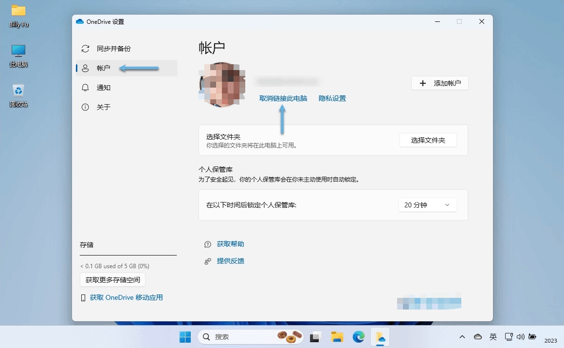Click the taskbar clock showing 2023
This screenshot has height=348, width=564.
(551, 340)
